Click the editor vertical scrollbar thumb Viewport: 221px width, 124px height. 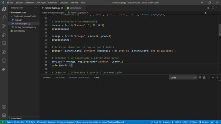click(220, 30)
